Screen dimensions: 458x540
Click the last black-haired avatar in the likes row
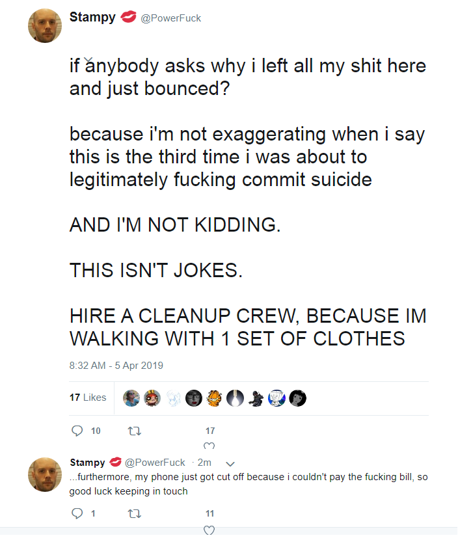297,398
